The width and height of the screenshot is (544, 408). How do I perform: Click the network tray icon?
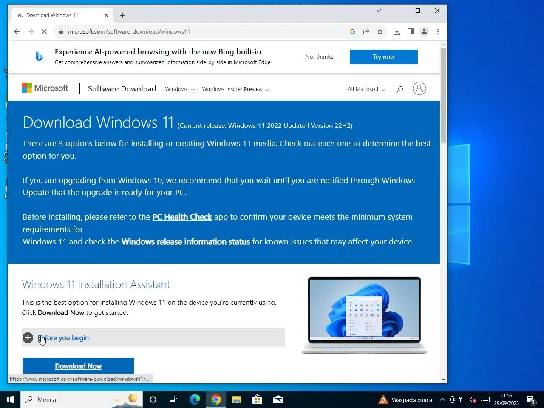click(463, 399)
